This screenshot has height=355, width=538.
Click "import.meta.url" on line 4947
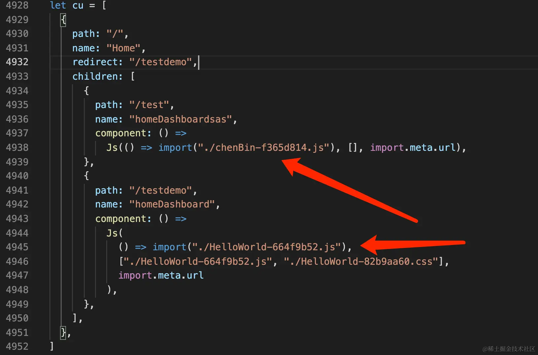tap(161, 275)
